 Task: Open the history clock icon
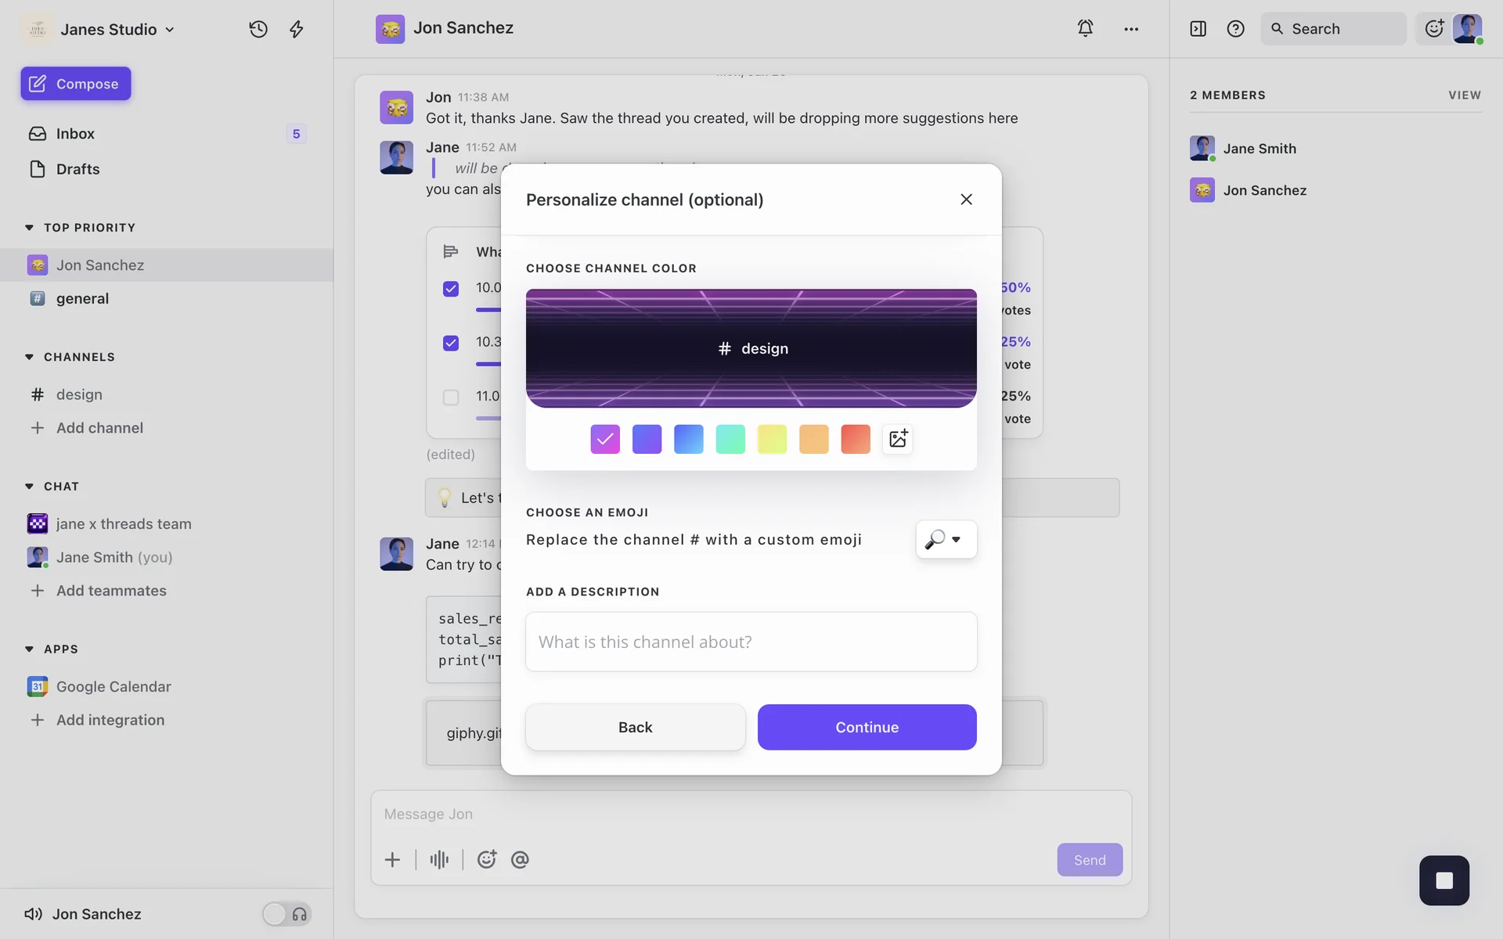click(258, 29)
